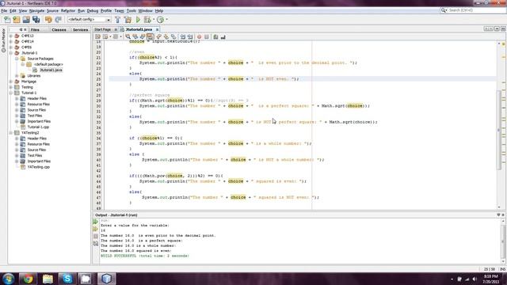Click BUILD SUCCESSFUL line in output
The height and width of the screenshot is (285, 507).
click(x=144, y=256)
